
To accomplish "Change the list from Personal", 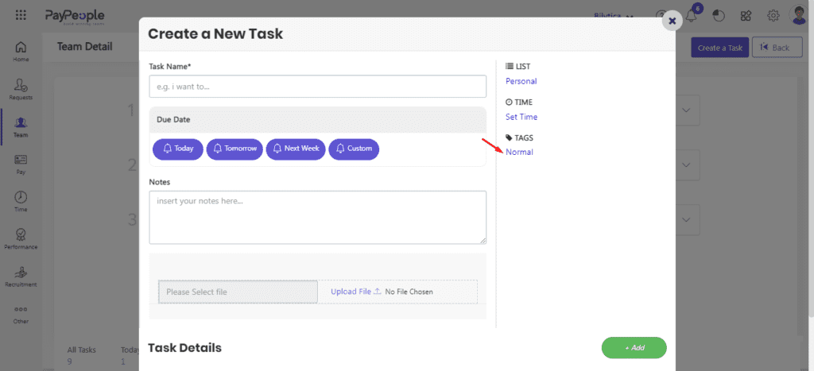I will coord(521,82).
